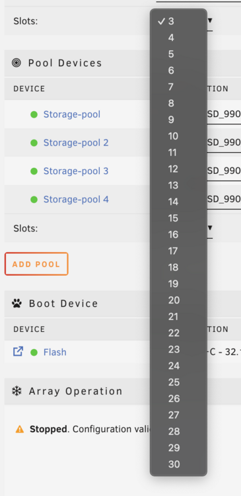
Task: Open the Flash device link
Action: click(x=55, y=352)
